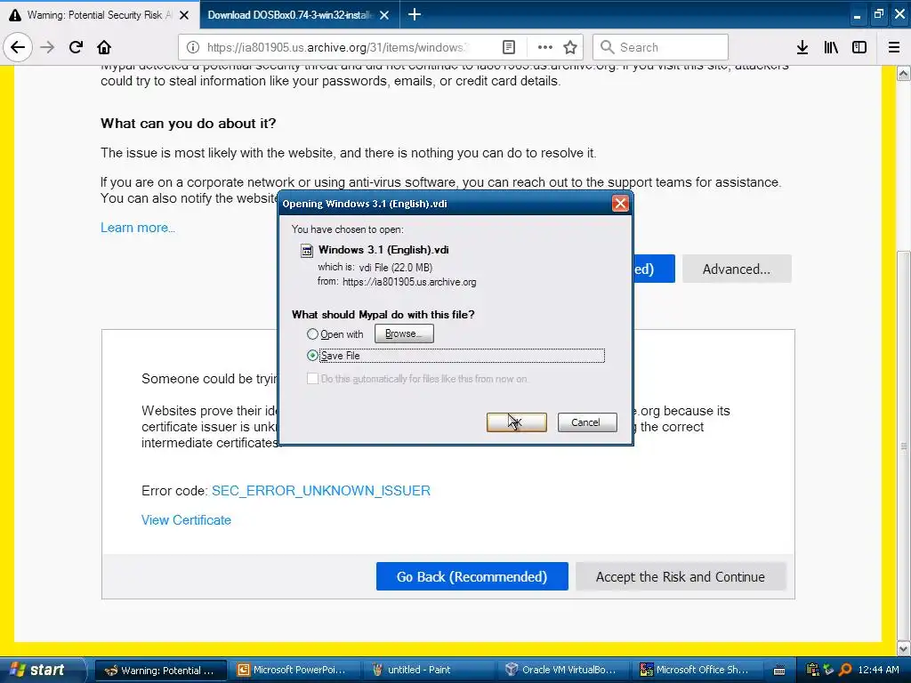Check 'Do this automatically for files' box

point(312,379)
